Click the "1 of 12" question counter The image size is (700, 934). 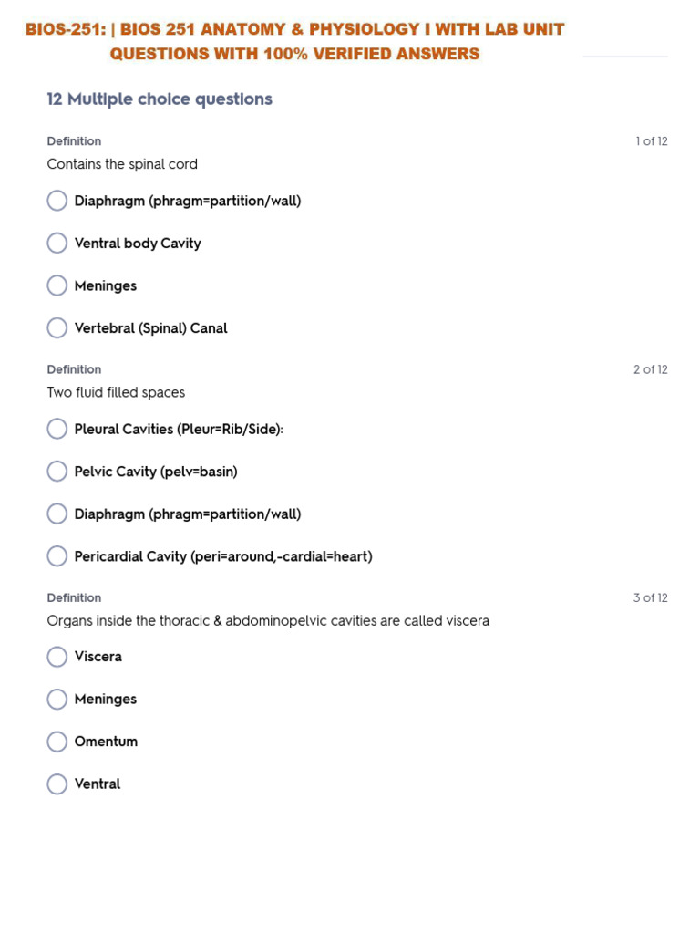[x=651, y=141]
